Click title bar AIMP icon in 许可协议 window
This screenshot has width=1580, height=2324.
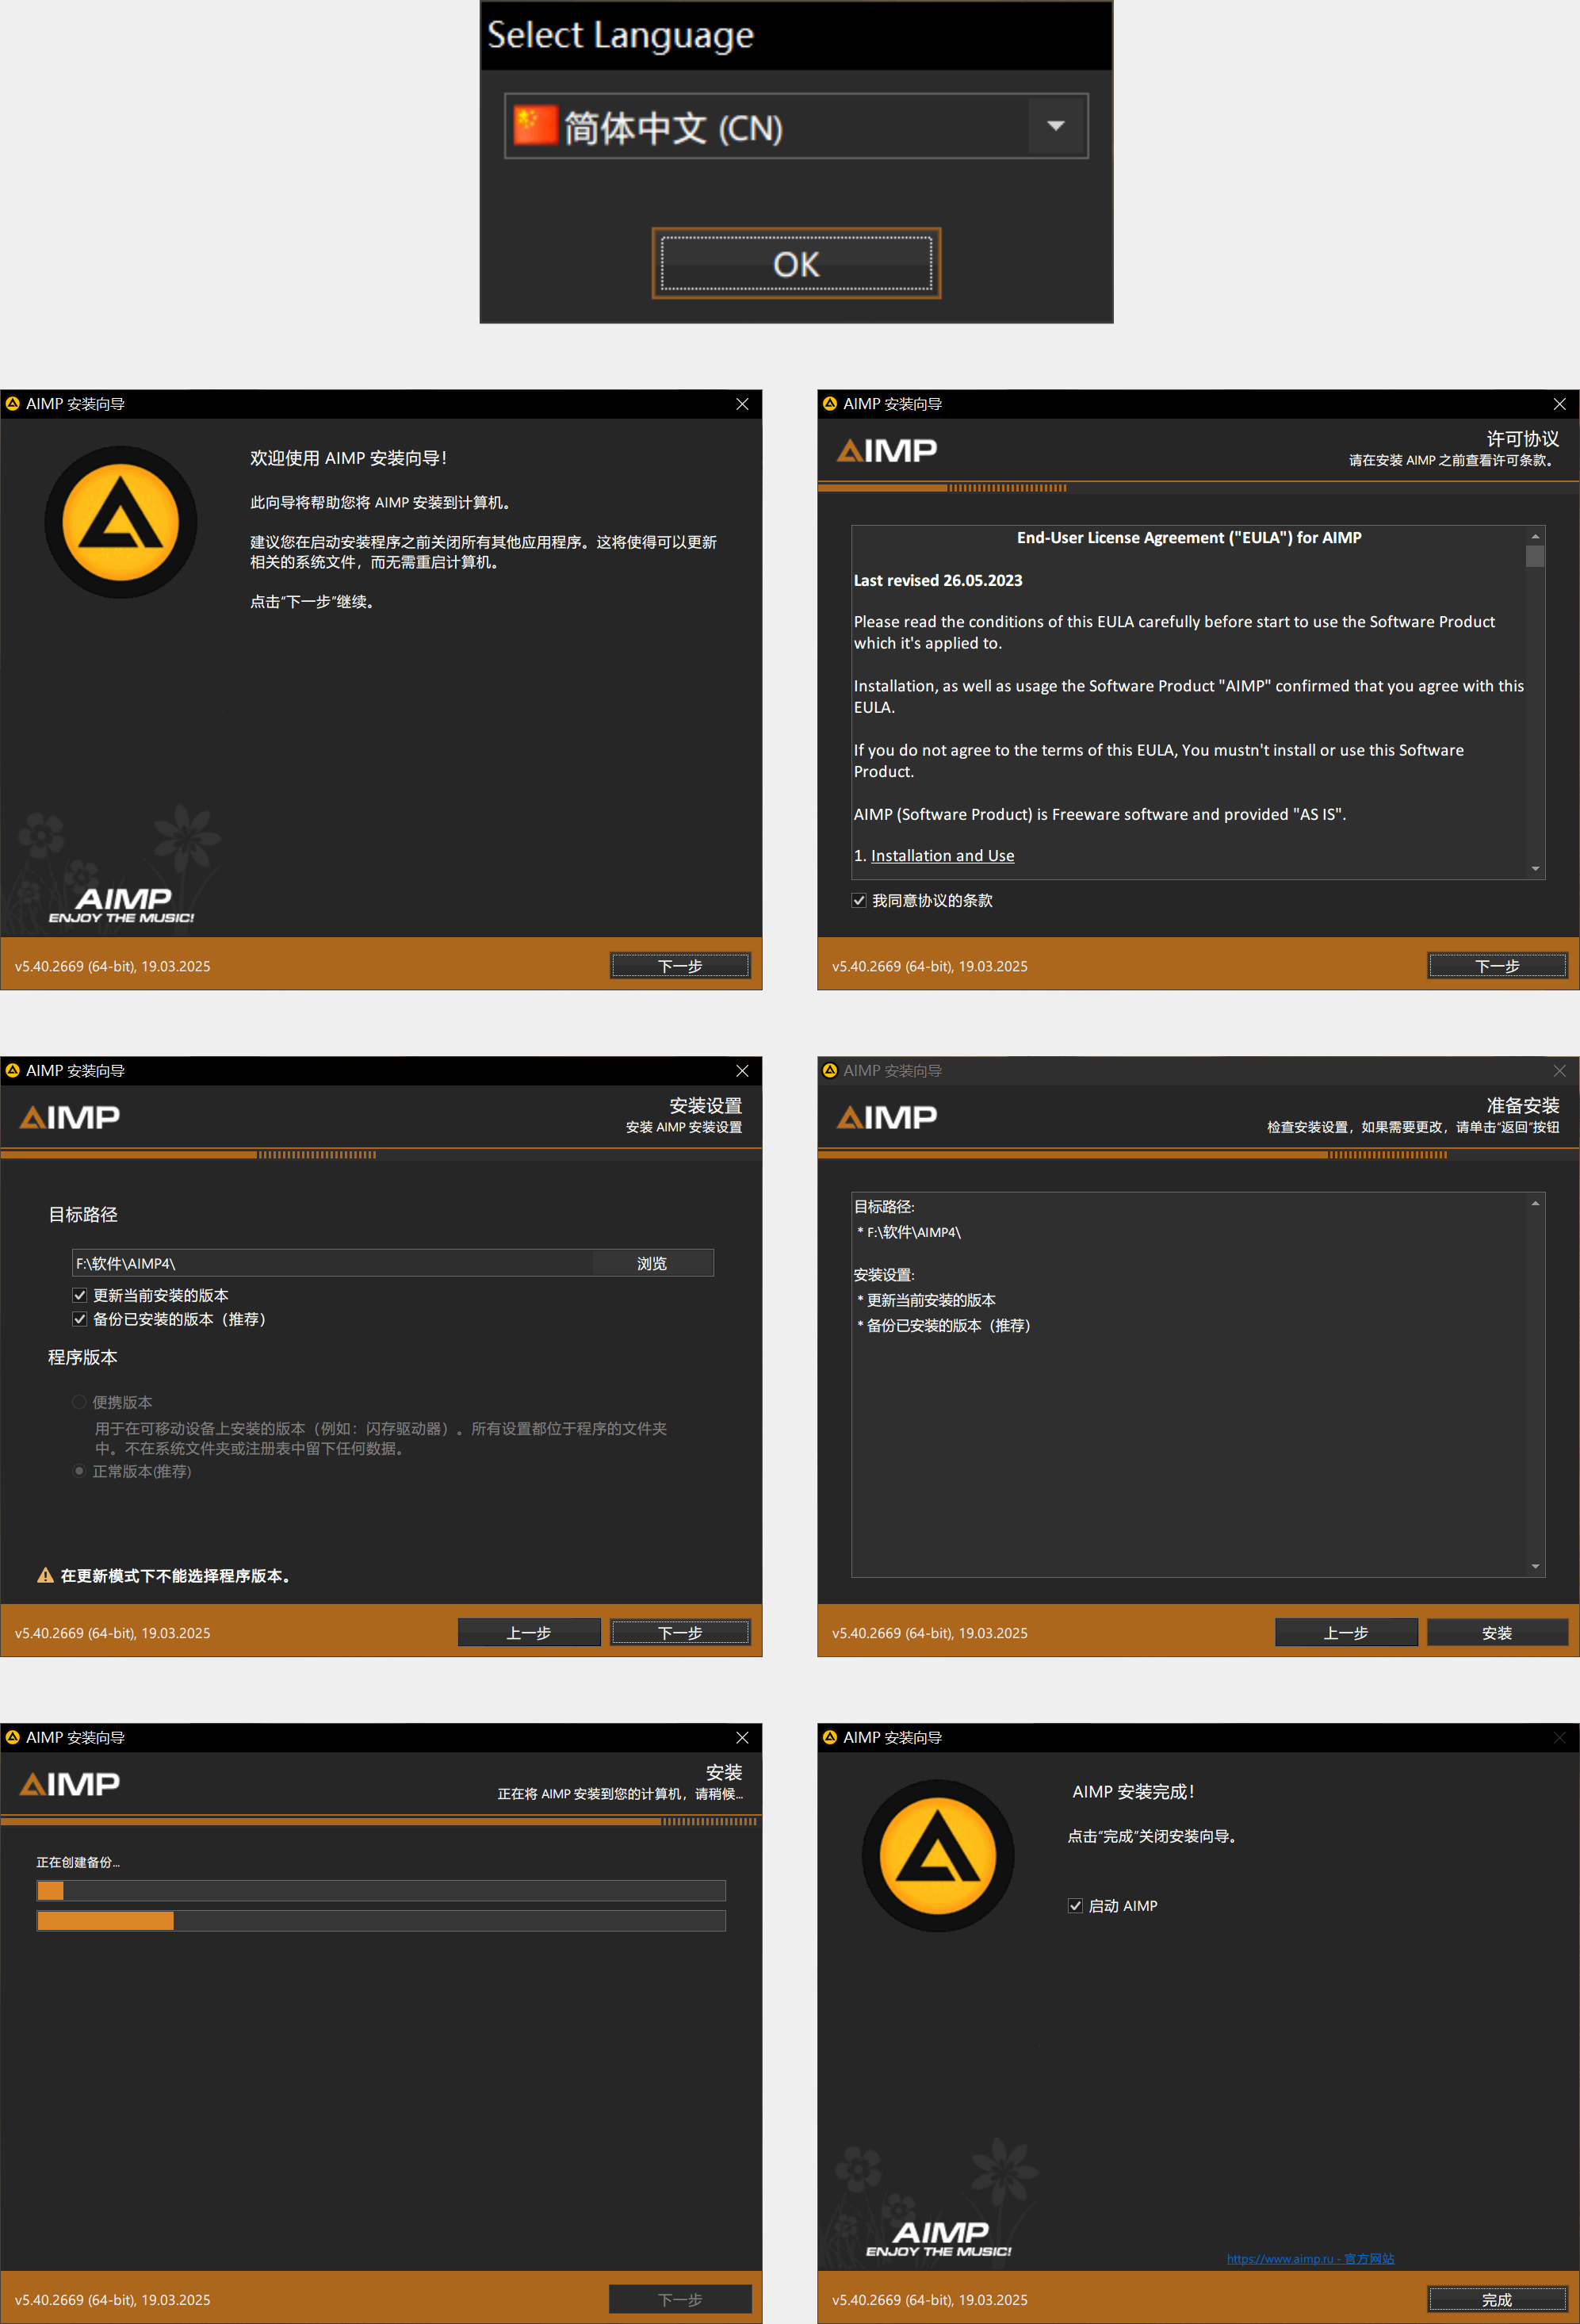[x=830, y=404]
